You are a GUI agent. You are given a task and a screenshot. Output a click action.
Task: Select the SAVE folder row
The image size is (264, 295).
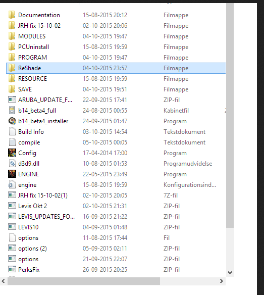coord(116,89)
